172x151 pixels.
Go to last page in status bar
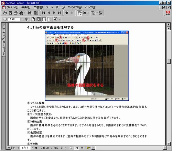click(36, 148)
